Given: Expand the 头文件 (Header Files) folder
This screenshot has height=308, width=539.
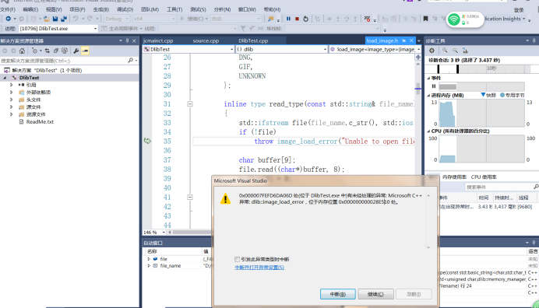Looking at the screenshot, I should coord(12,100).
